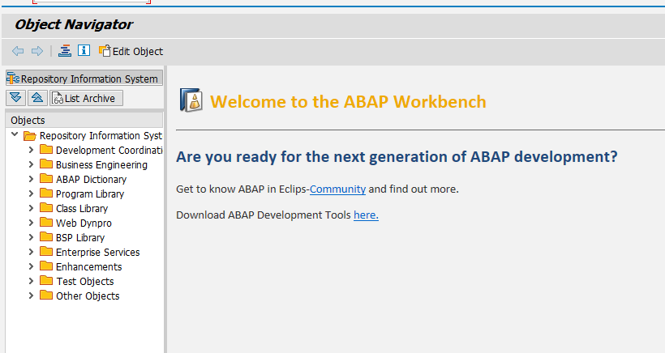
Task: Click the 'Welcome to the ABAP Workbench' heading
Action: click(348, 102)
